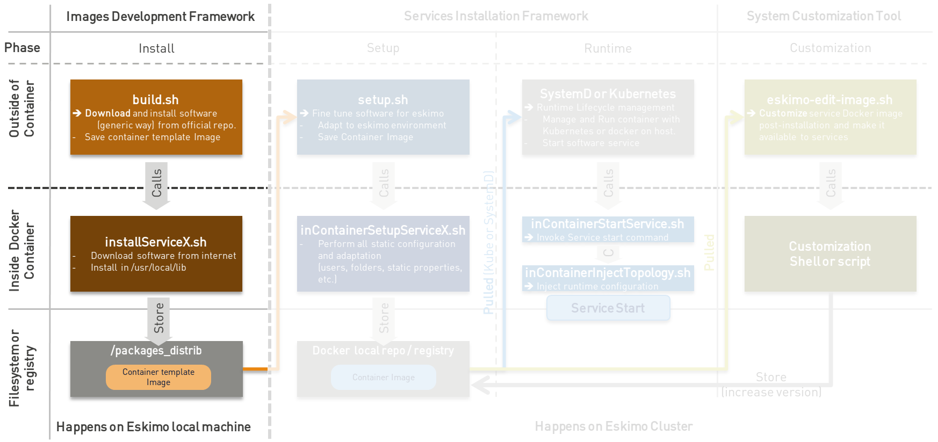Click the faded Customization phase label
This screenshot has width=938, height=442.
click(x=831, y=48)
